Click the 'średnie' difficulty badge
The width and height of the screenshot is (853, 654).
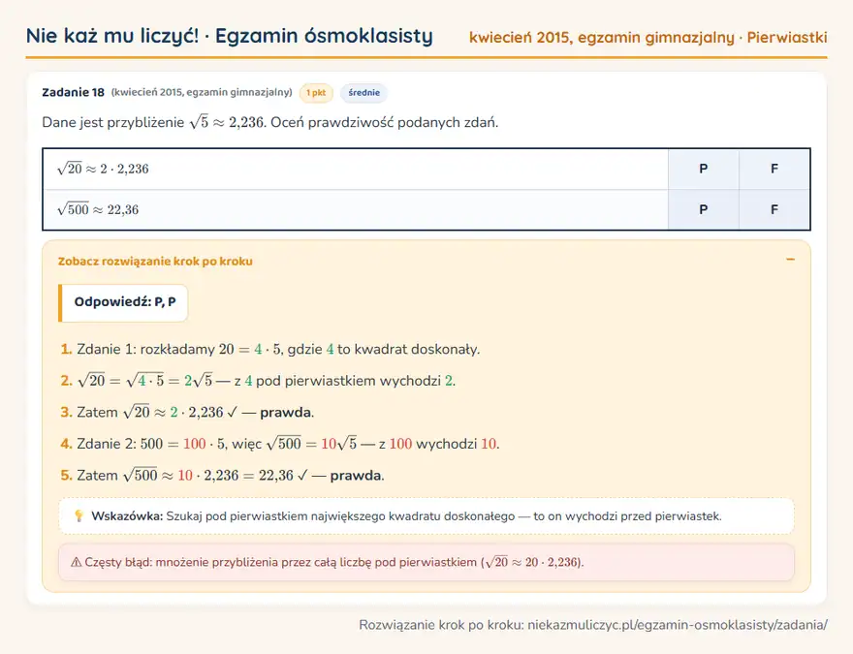tap(363, 93)
